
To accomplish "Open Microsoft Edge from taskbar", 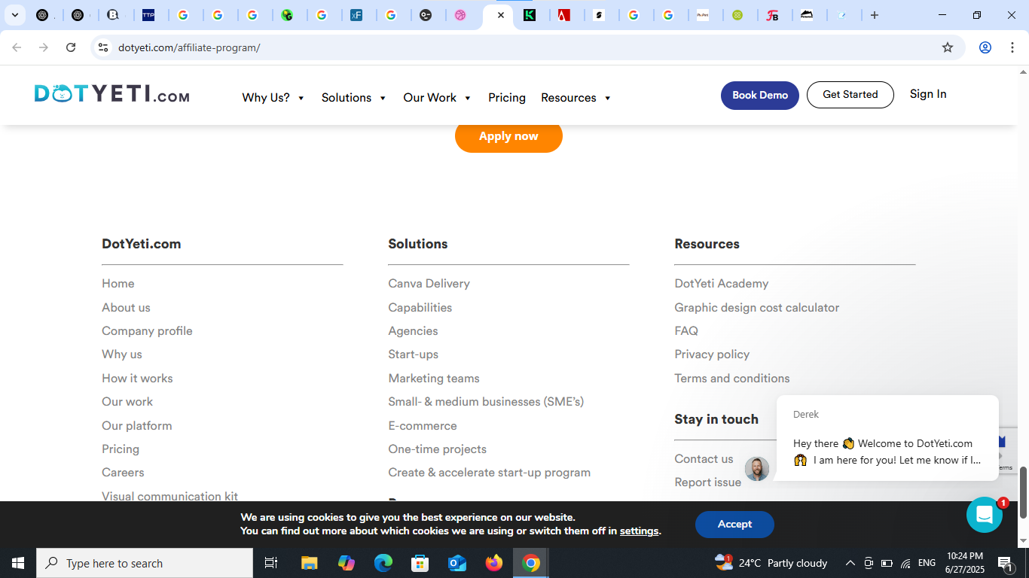I will point(383,563).
